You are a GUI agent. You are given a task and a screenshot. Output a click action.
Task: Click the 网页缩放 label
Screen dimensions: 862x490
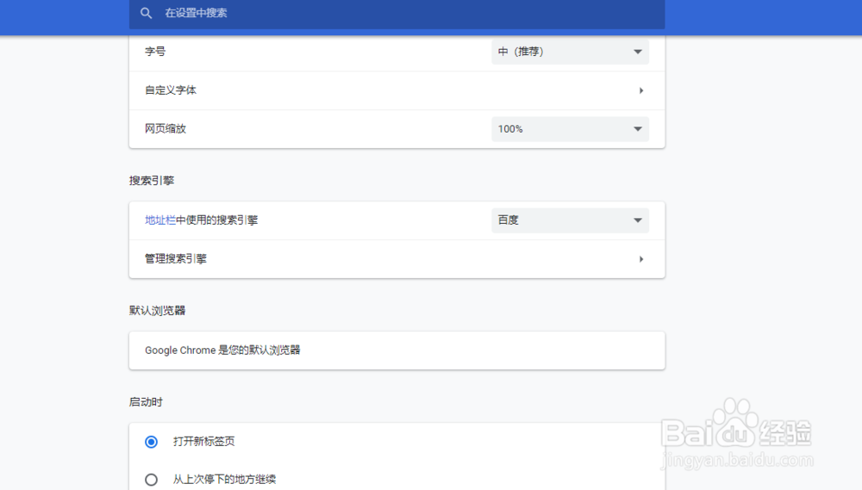tap(166, 129)
